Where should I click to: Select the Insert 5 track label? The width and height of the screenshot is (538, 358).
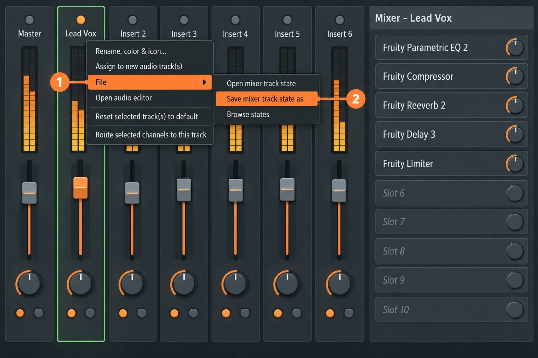tap(287, 34)
